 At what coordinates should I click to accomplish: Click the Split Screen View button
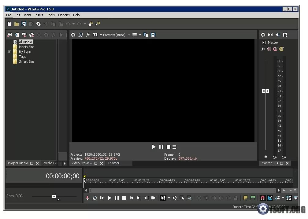[x=95, y=35]
